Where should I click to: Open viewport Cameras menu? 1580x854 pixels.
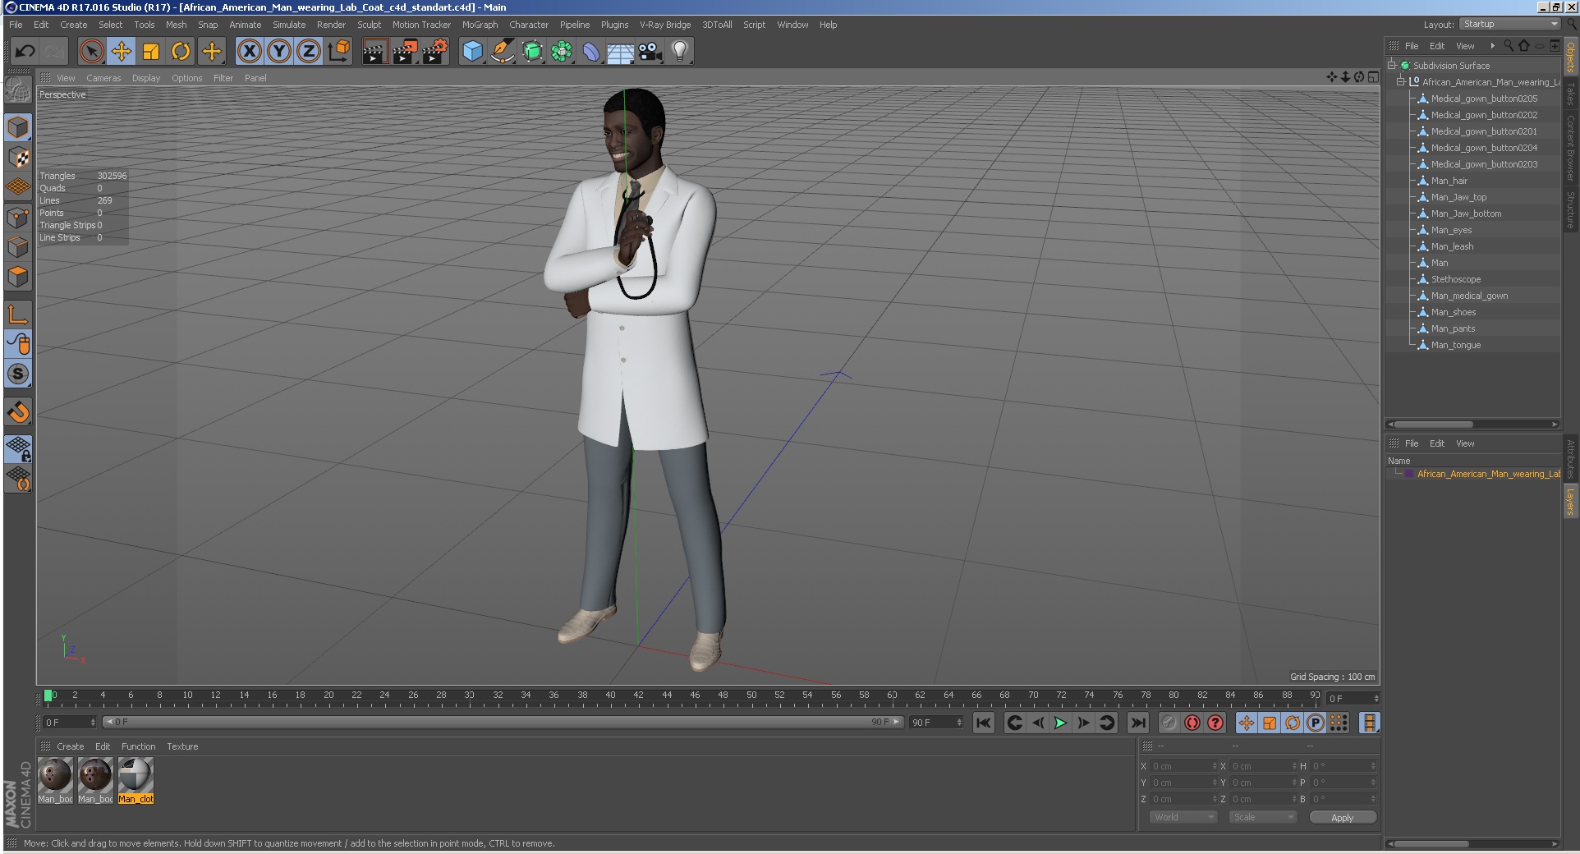[x=103, y=78]
